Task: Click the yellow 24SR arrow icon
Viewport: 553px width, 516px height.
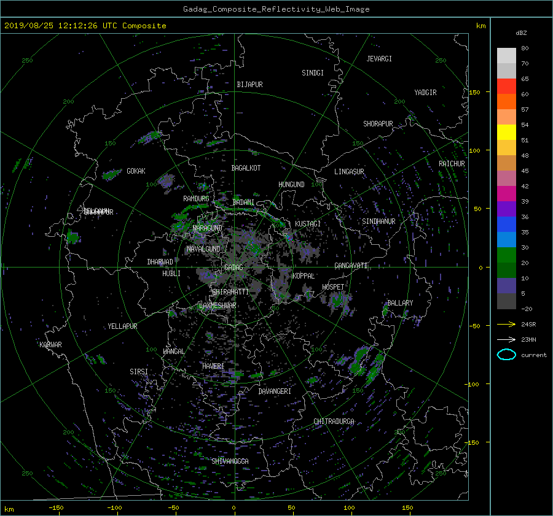Action: pos(506,324)
